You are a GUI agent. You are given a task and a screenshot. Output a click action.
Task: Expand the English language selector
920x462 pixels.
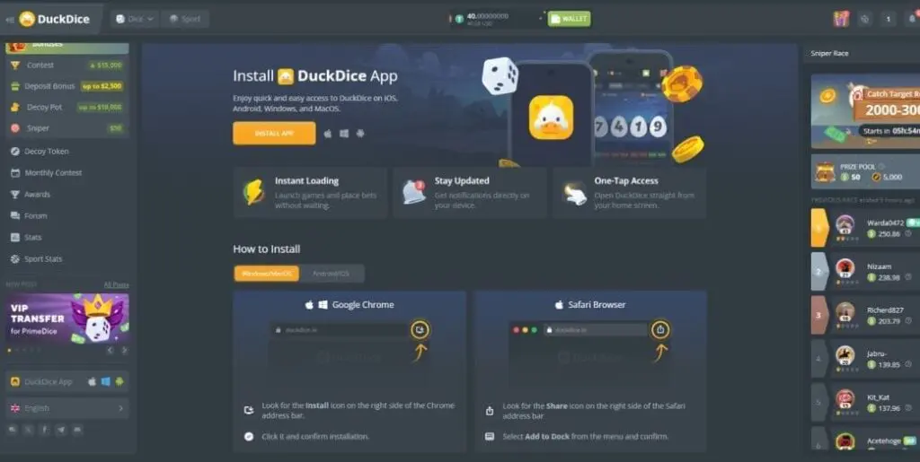[66, 408]
